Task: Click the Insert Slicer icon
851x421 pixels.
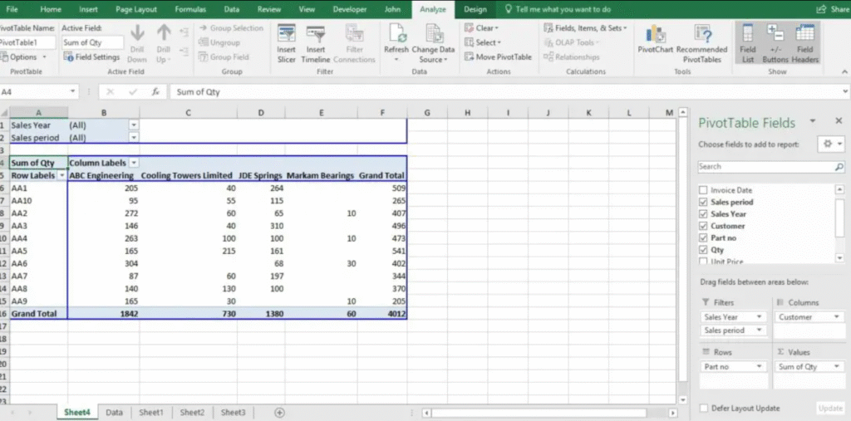Action: pyautogui.click(x=287, y=34)
